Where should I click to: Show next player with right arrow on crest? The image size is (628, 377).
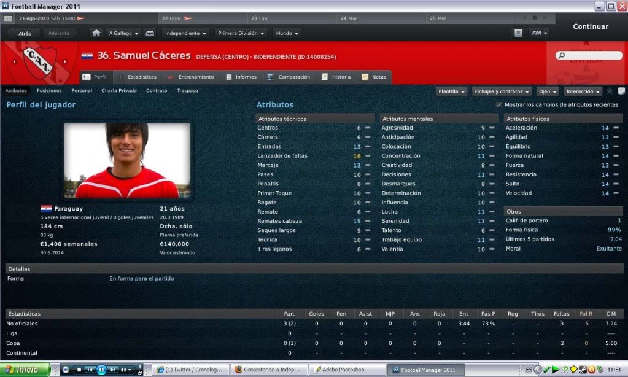65,61
